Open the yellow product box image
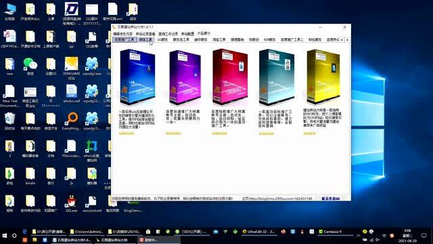This screenshot has height=244, width=433. point(323,77)
